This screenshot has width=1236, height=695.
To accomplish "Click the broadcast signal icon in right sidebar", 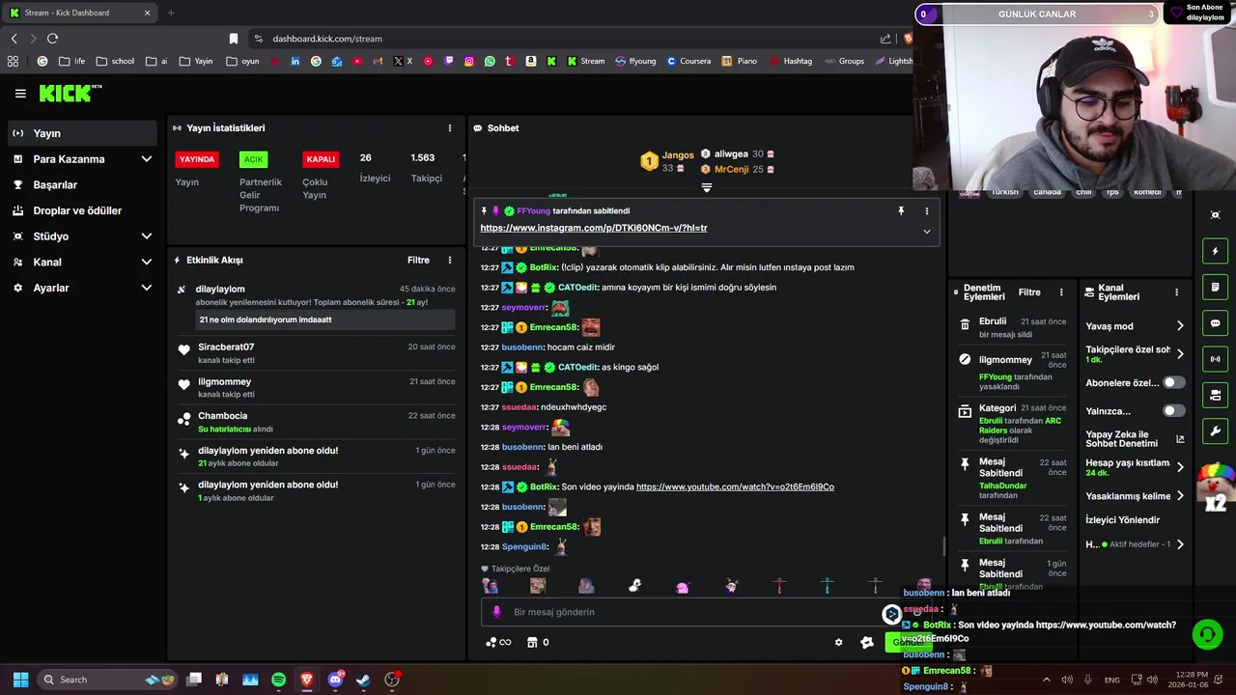I will 1215,359.
